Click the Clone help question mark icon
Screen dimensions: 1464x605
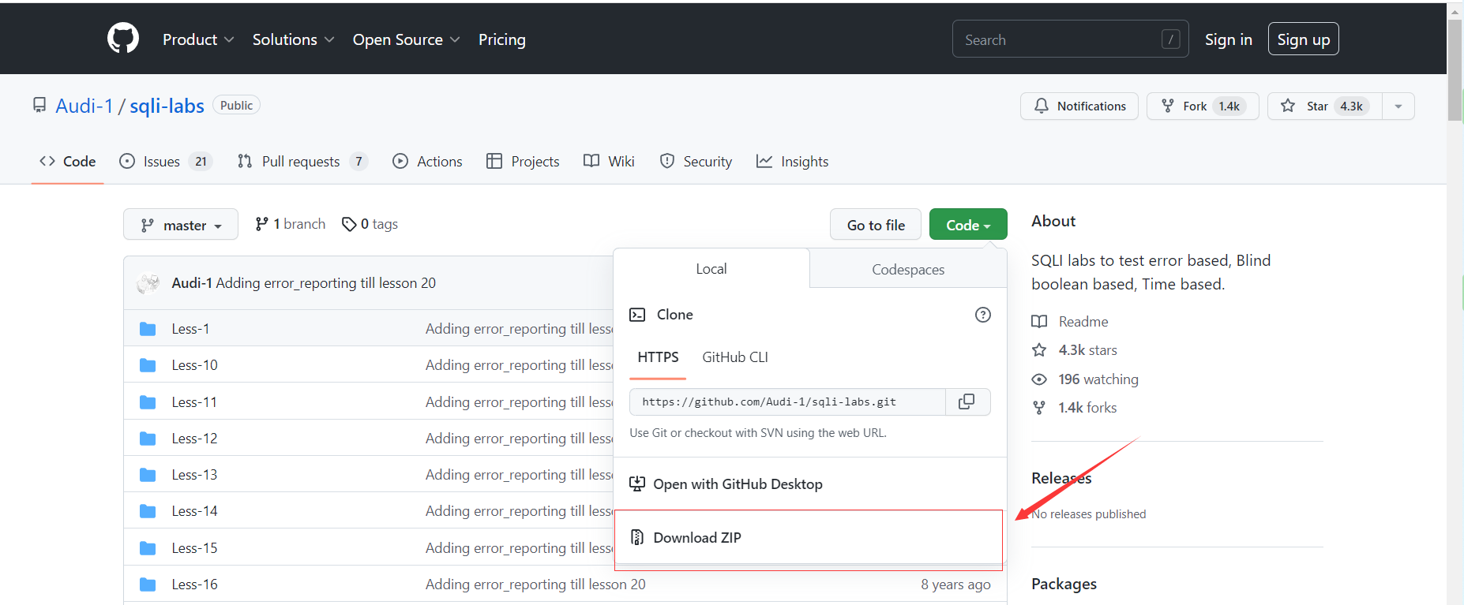tap(983, 315)
